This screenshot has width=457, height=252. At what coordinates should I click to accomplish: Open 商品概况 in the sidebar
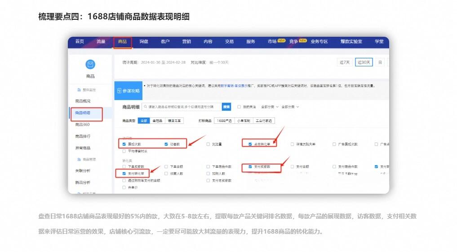point(83,101)
